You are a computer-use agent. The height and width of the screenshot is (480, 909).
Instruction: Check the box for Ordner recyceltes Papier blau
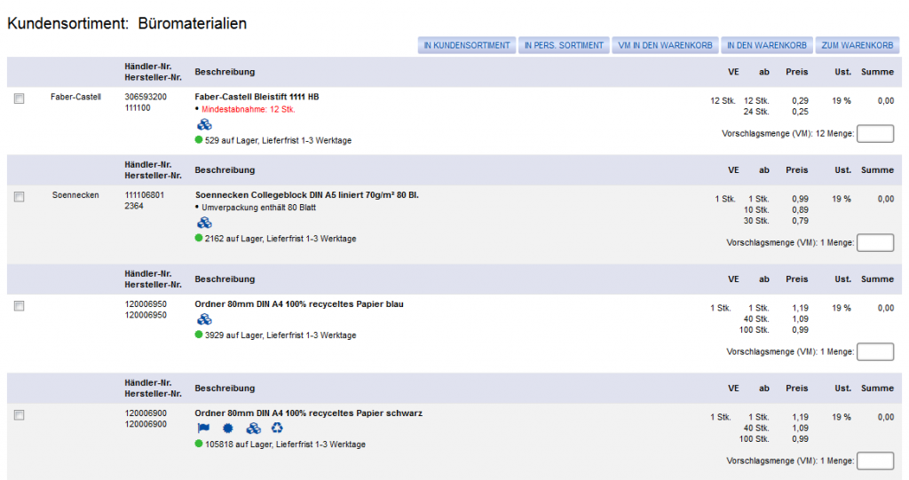point(20,306)
